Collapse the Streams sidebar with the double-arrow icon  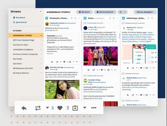[41, 11]
